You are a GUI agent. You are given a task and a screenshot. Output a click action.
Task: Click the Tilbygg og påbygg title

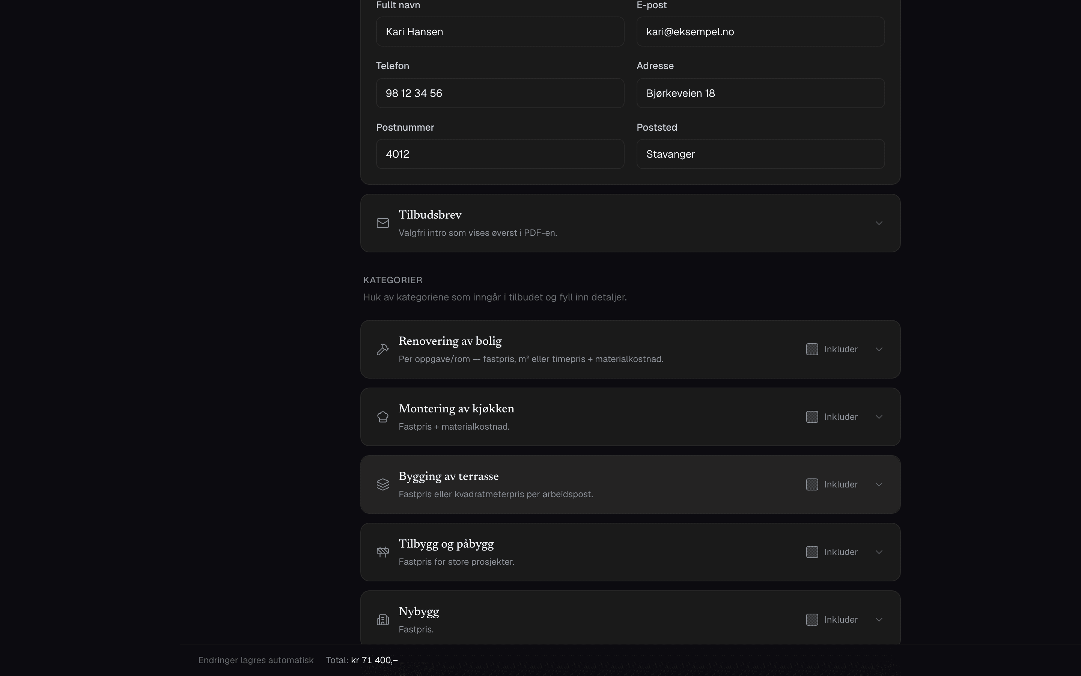pyautogui.click(x=446, y=544)
